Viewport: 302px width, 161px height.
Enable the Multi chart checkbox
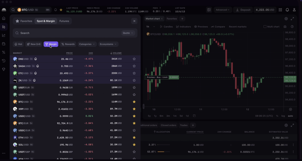click(265, 27)
